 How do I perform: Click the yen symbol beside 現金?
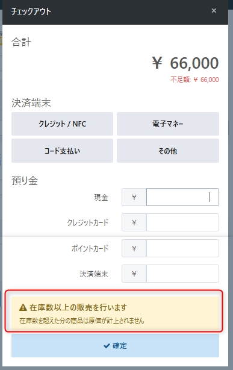click(x=134, y=197)
